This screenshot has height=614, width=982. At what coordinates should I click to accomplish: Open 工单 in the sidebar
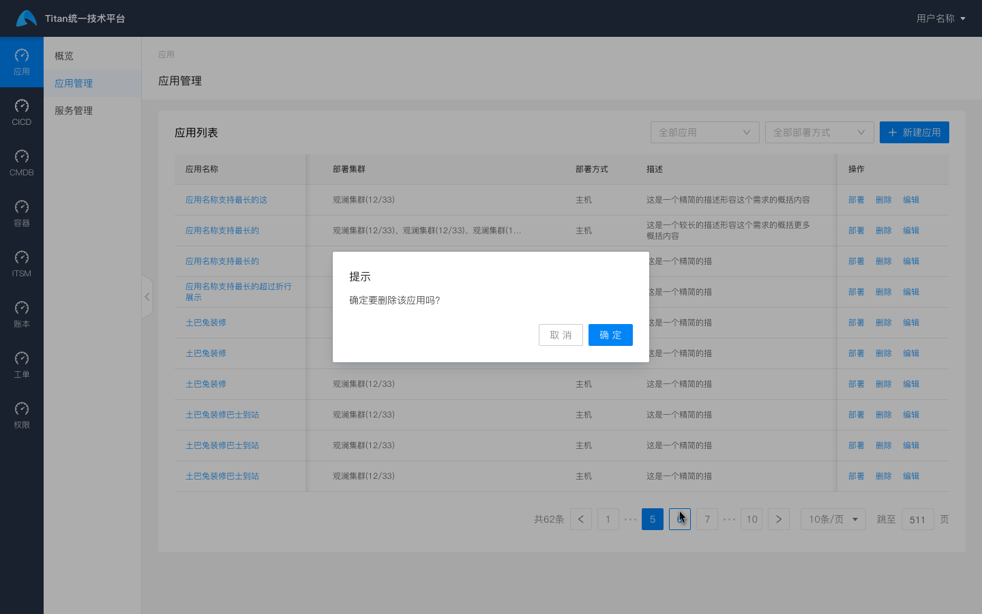tap(22, 365)
